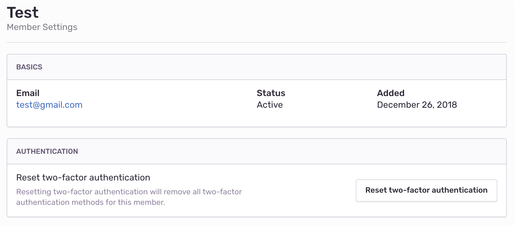Select the Member Settings subtitle
The width and height of the screenshot is (514, 226).
(42, 27)
